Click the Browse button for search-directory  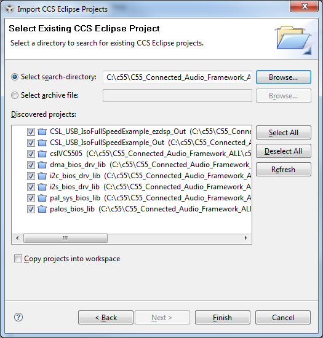pyautogui.click(x=283, y=77)
